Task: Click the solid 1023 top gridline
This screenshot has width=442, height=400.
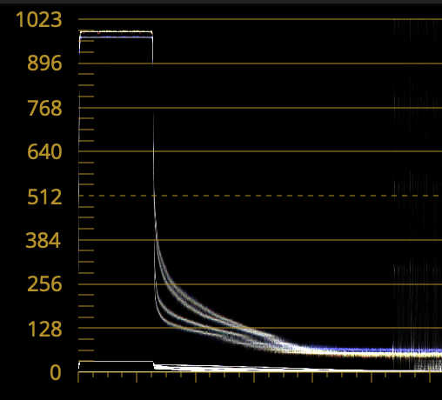Action: click(x=260, y=19)
